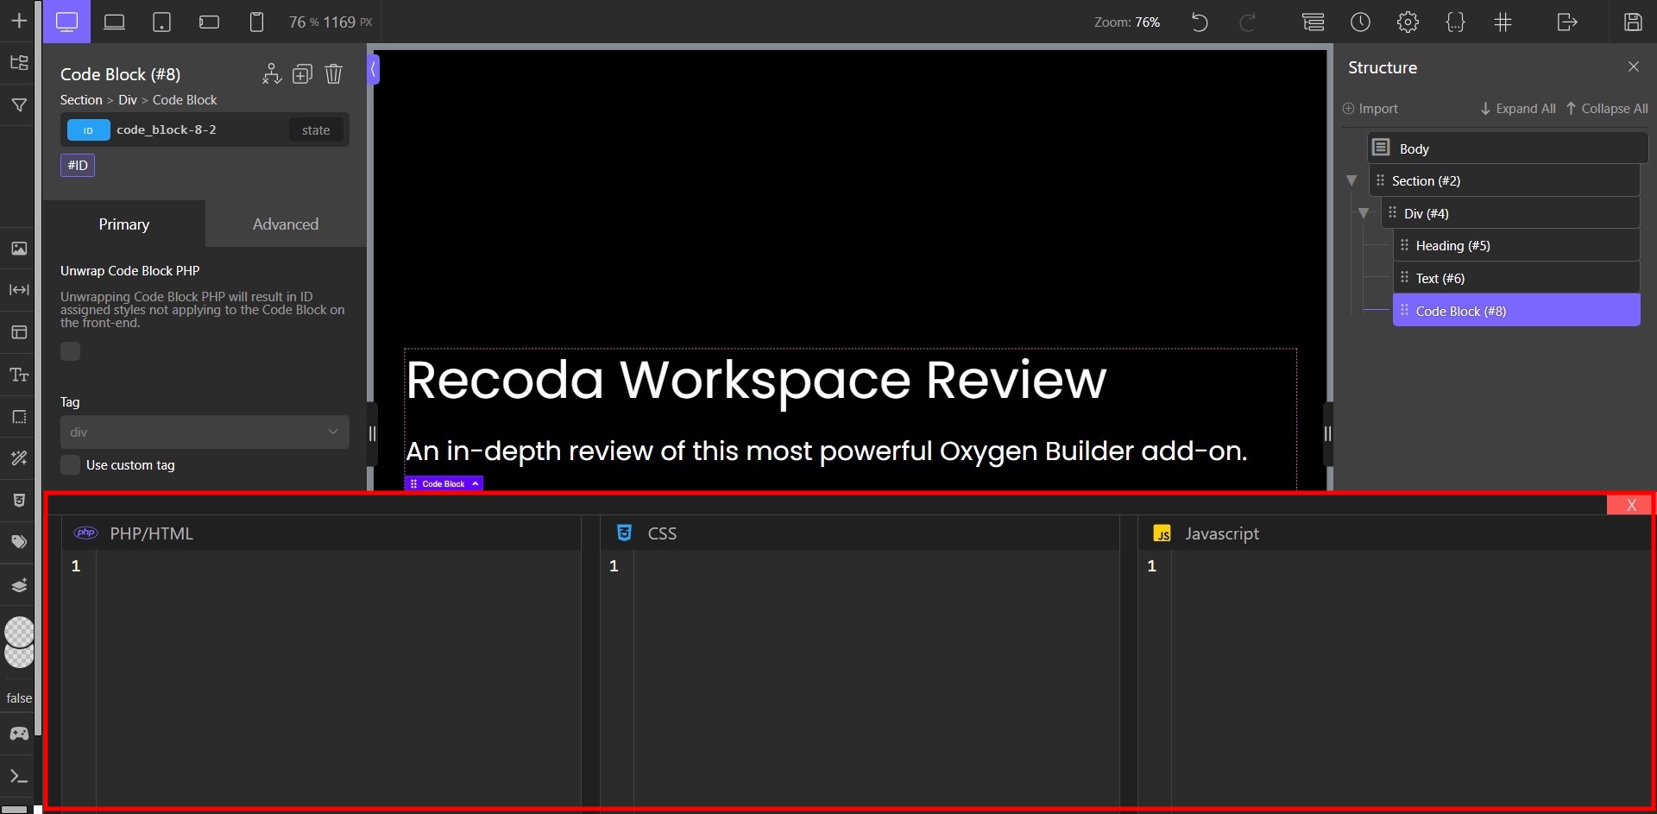The width and height of the screenshot is (1657, 814).
Task: Click the Zoom 76% control
Action: 1127,22
